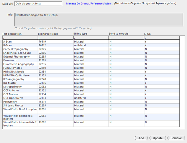The width and height of the screenshot is (187, 143).
Task: Select Slit Lamp Photos row
Action: coord(91,105)
